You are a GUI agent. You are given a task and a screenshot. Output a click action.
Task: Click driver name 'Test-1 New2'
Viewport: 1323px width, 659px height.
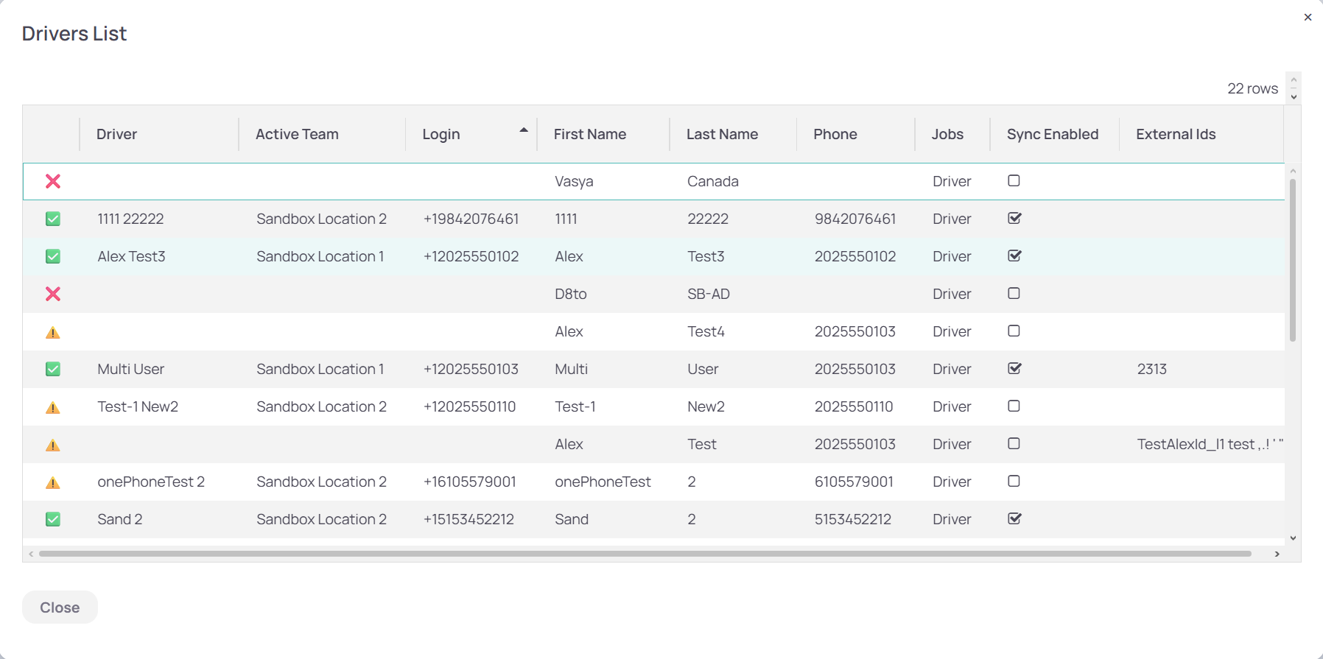(138, 406)
